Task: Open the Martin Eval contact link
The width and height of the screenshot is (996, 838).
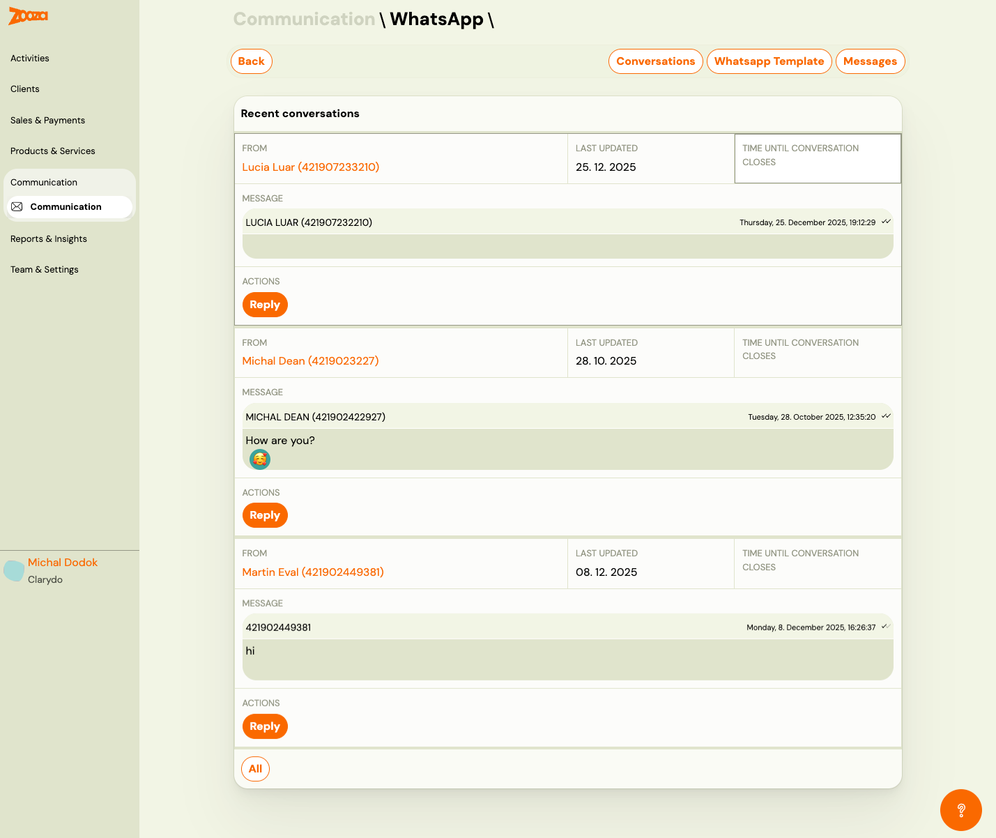Action: 313,572
